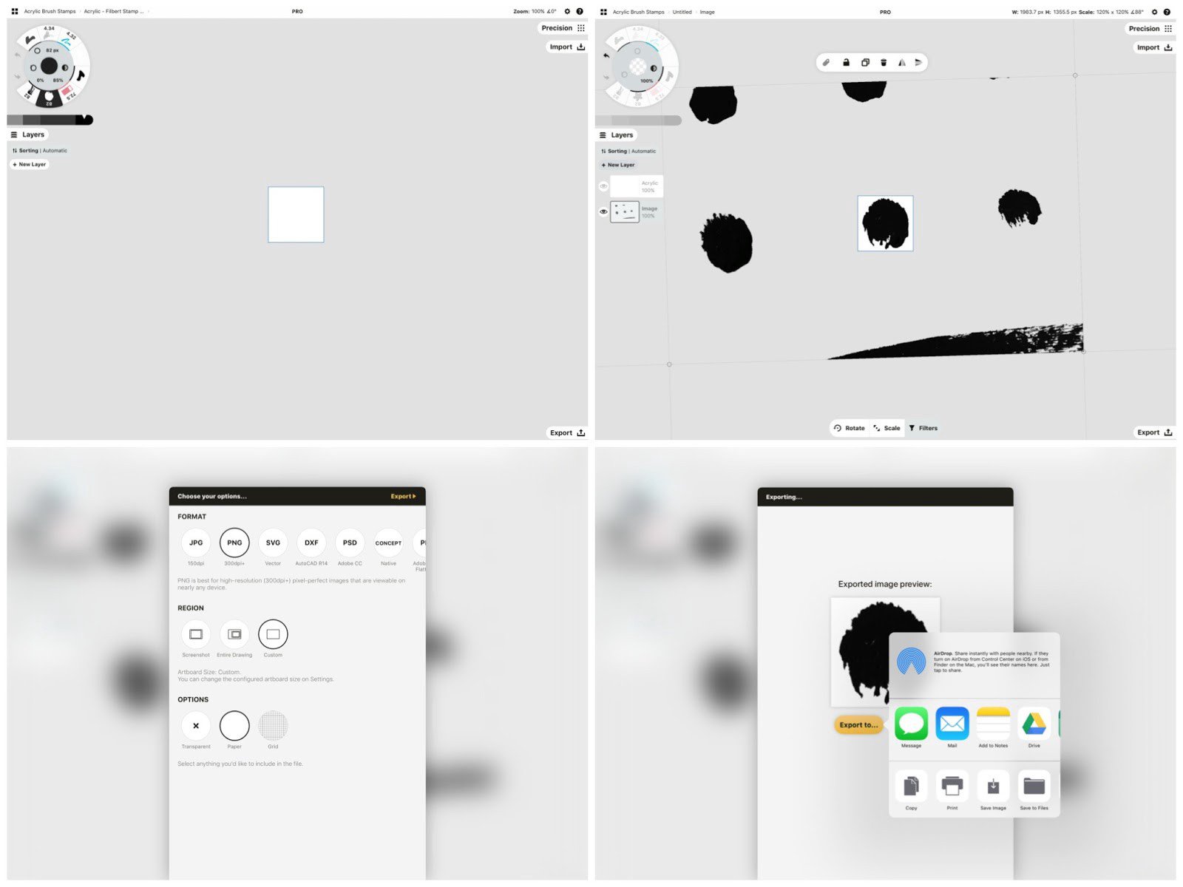Open Filters below the canvas
This screenshot has width=1183, height=887.
pyautogui.click(x=923, y=428)
